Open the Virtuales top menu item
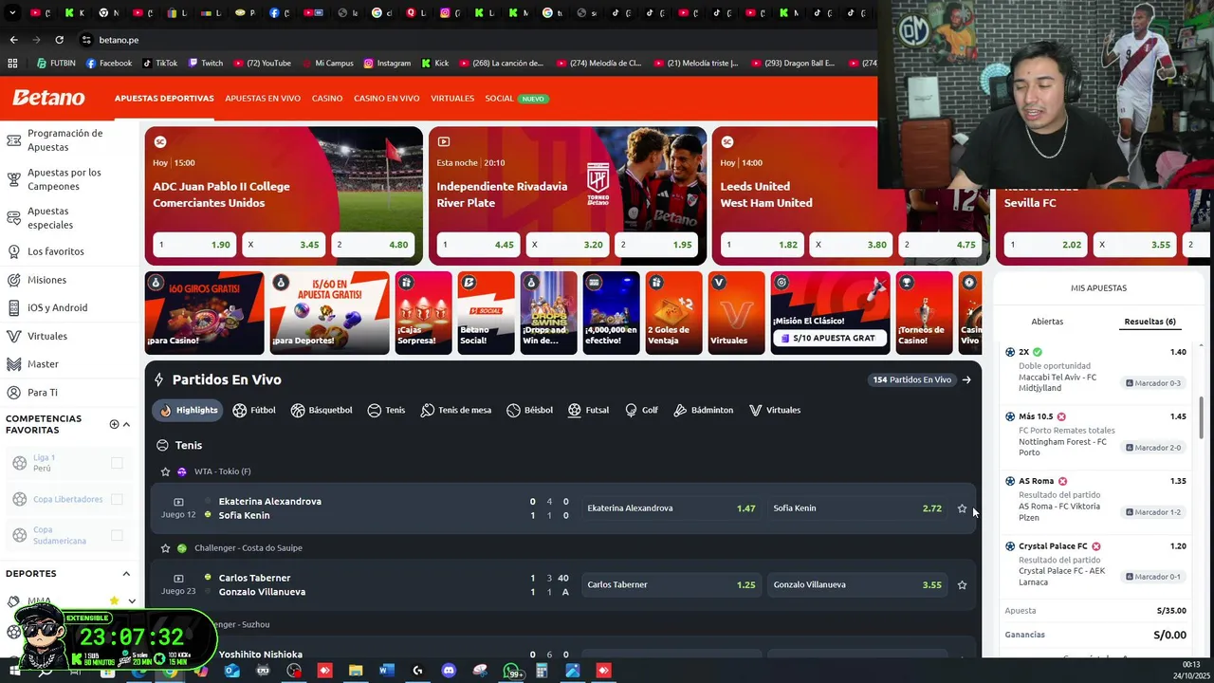The height and width of the screenshot is (683, 1214). (x=452, y=99)
